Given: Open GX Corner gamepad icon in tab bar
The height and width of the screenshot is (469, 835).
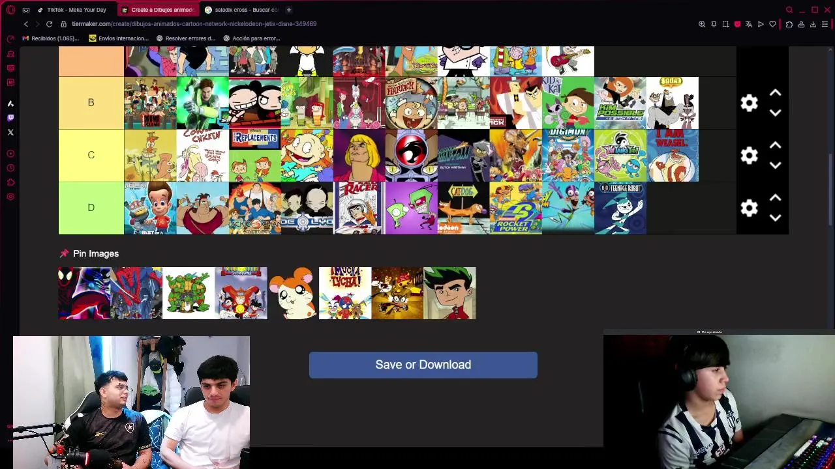Looking at the screenshot, I should click(x=26, y=10).
